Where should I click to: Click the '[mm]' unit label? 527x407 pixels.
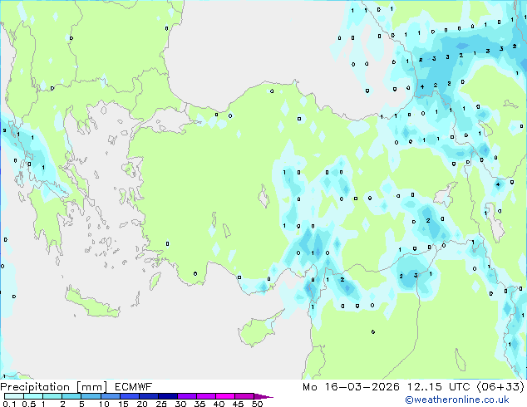[x=92, y=387]
